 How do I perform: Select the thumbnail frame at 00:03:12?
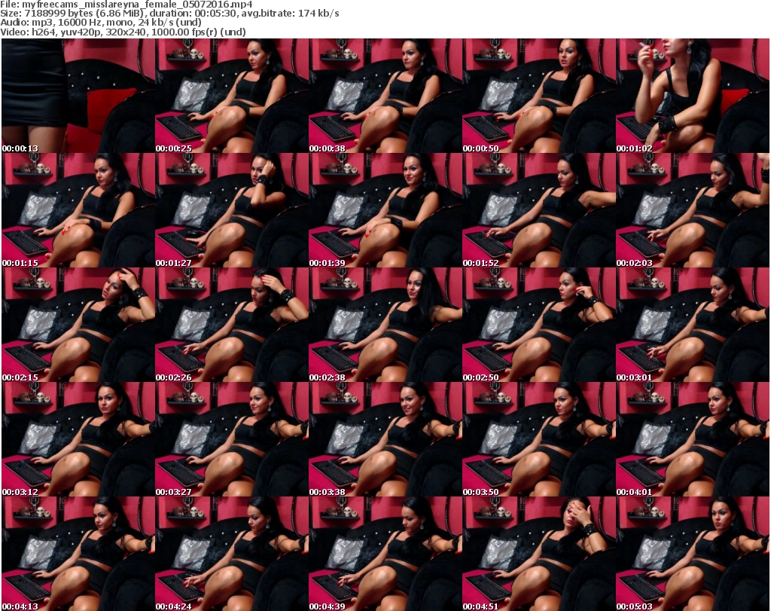coord(78,440)
